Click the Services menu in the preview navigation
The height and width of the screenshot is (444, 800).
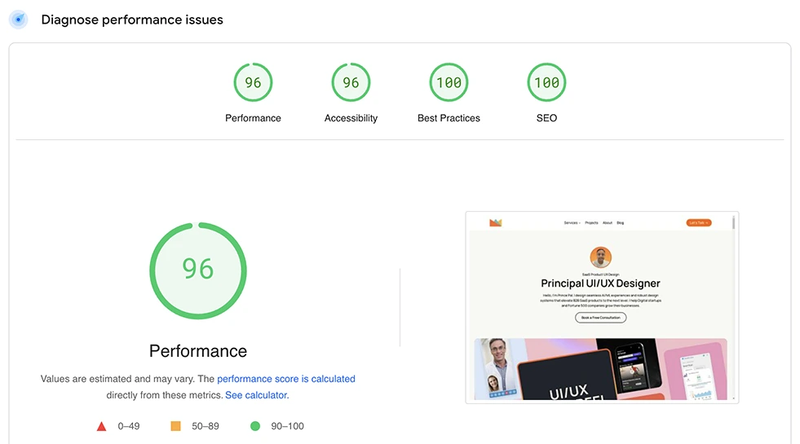(x=572, y=222)
